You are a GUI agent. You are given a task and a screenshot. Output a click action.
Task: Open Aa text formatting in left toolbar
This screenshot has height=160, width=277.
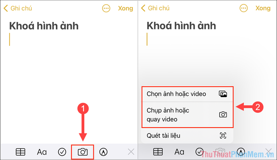(42, 152)
